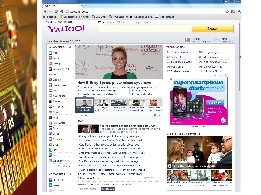Go to next story in carousel
The width and height of the screenshot is (261, 195).
tap(159, 116)
